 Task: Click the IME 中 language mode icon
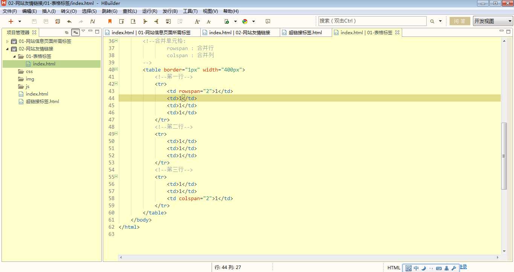[x=416, y=268]
